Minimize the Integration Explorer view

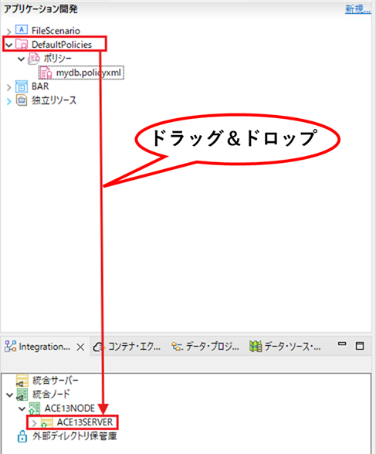point(342,344)
